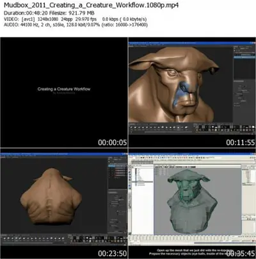Select highlighted outliner item in Maya frame

[x=143, y=182]
